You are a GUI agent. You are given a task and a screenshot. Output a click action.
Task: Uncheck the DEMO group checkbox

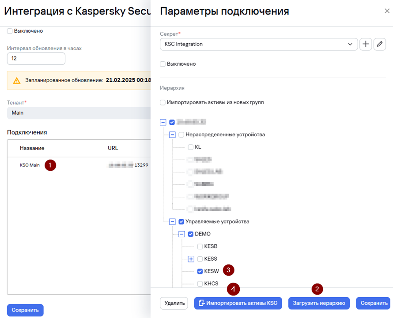tap(190, 234)
